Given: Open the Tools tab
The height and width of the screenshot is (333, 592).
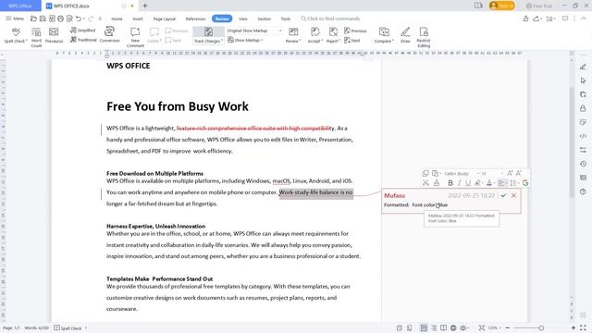Looking at the screenshot, I should 286,18.
